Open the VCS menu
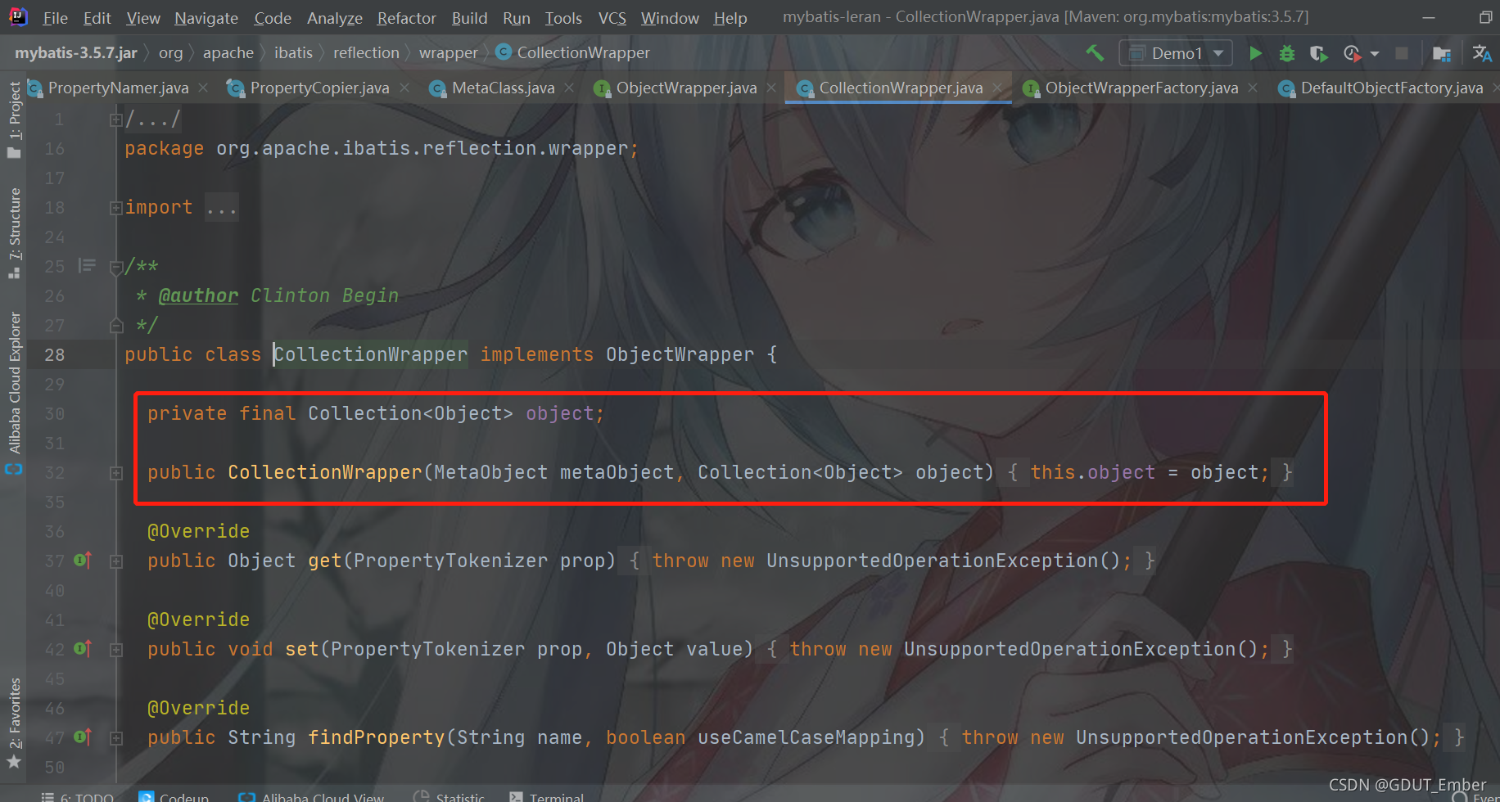Viewport: 1500px width, 802px height. 612,18
